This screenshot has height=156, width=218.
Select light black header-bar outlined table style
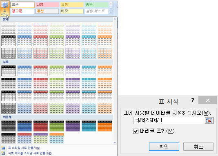click(x=9, y=41)
